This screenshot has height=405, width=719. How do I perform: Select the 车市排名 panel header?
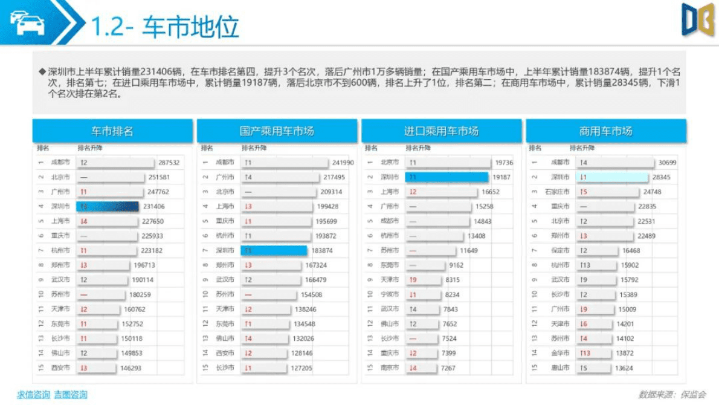114,130
